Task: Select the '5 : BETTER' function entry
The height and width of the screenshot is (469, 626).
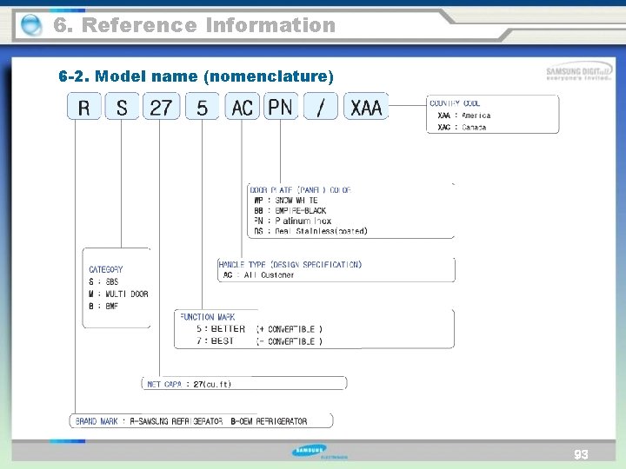Action: pyautogui.click(x=221, y=329)
